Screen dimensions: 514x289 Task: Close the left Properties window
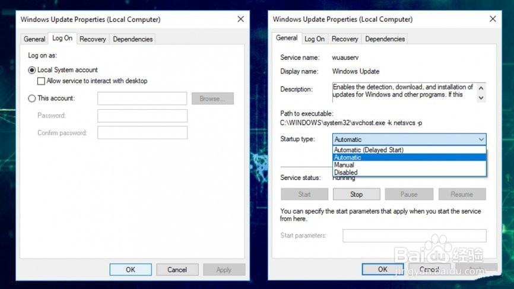pos(240,20)
